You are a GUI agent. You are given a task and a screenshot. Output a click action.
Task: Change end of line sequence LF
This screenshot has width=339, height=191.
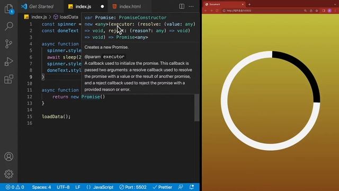click(x=78, y=187)
